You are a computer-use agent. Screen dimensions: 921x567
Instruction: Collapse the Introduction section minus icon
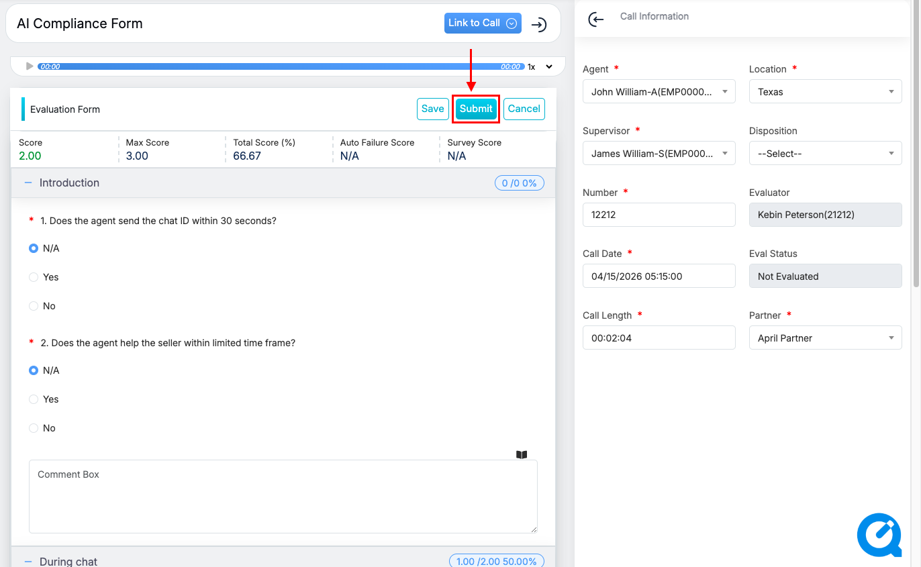click(x=28, y=183)
